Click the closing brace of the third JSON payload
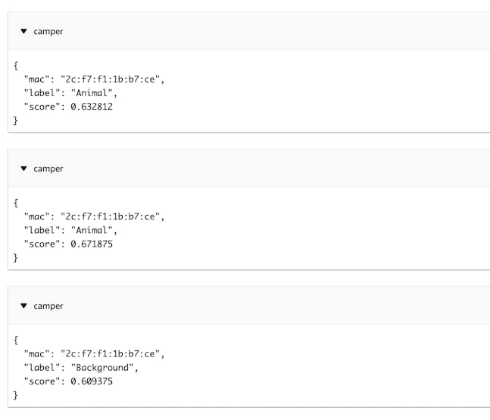Screen dimensions: 490x420 pyautogui.click(x=16, y=394)
